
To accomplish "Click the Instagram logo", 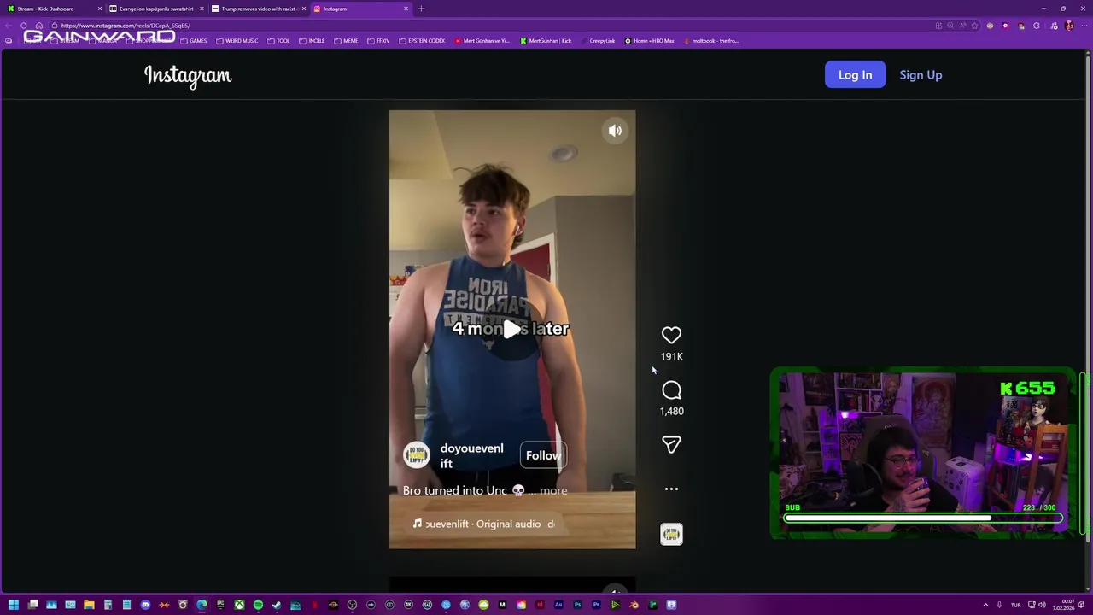I will [x=188, y=76].
